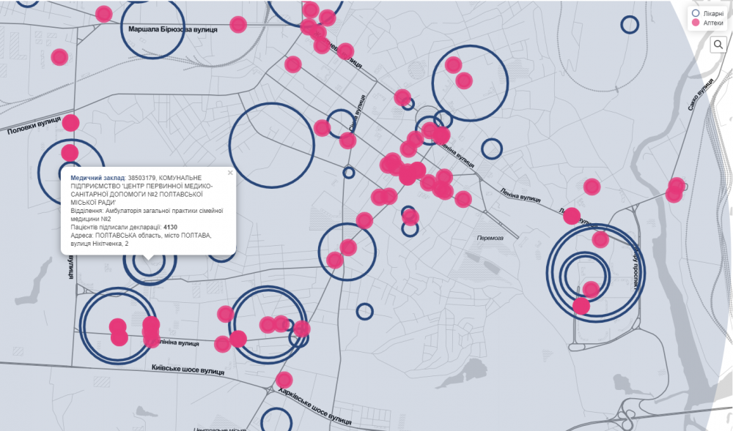Screen dimensions: 733x431
Task: Click pharmacy marker inside right concentric circles
Action: [x=591, y=289]
